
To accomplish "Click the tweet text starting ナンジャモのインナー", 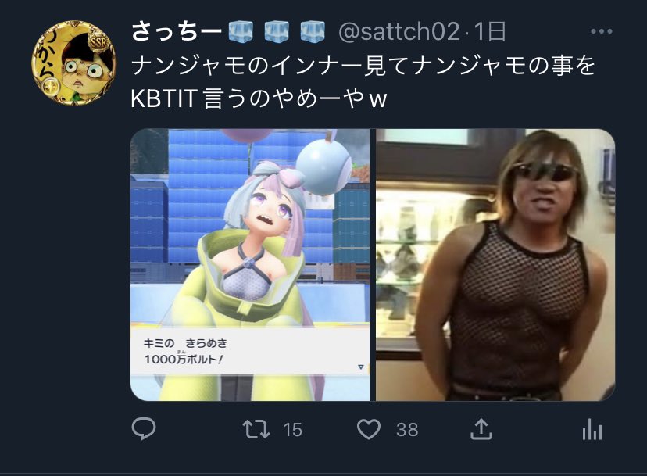I will [x=363, y=66].
